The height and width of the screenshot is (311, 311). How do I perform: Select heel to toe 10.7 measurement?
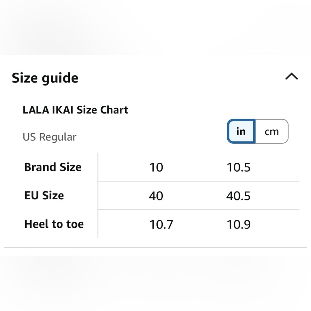tap(161, 224)
